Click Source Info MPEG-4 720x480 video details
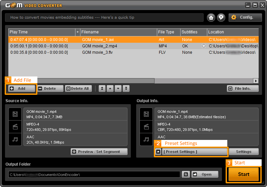This screenshot has height=187, width=267. pos(75,127)
